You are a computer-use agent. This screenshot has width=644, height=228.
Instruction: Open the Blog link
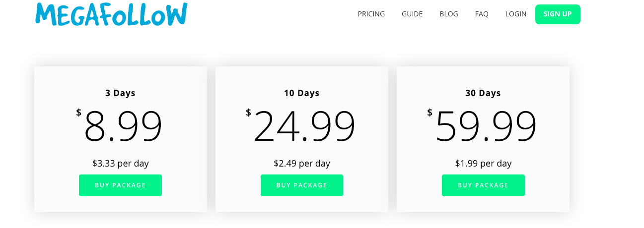[x=449, y=14]
